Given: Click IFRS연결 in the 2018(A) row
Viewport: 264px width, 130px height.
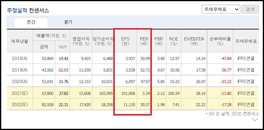Looking at the screenshot, I should tap(246, 58).
